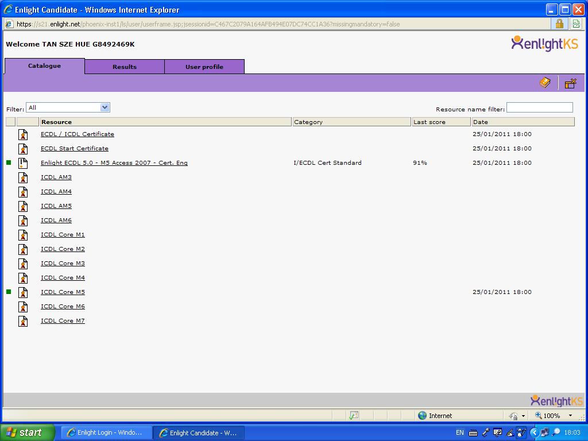Open the ICDL AM5 link
Screen dimensions: 588x441
click(x=56, y=206)
